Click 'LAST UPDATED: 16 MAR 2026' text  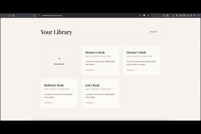click(x=98, y=56)
